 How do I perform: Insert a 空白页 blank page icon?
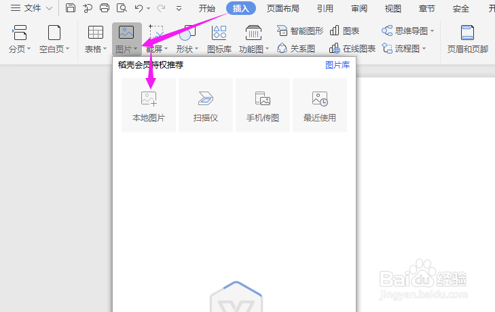point(54,33)
